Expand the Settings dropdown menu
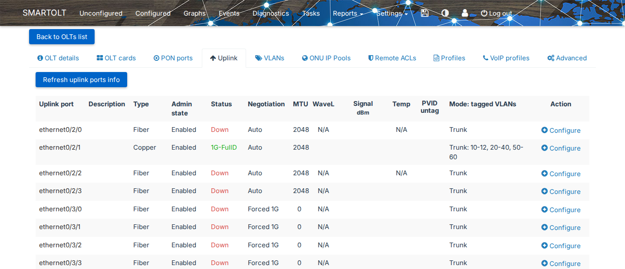 coord(392,13)
